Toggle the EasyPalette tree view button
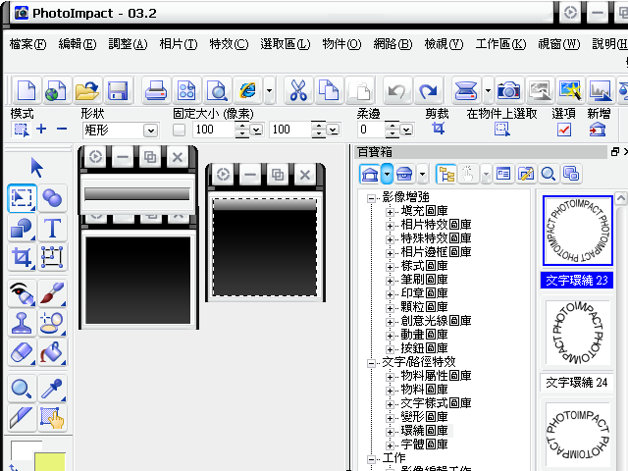The height and width of the screenshot is (471, 628). [446, 174]
